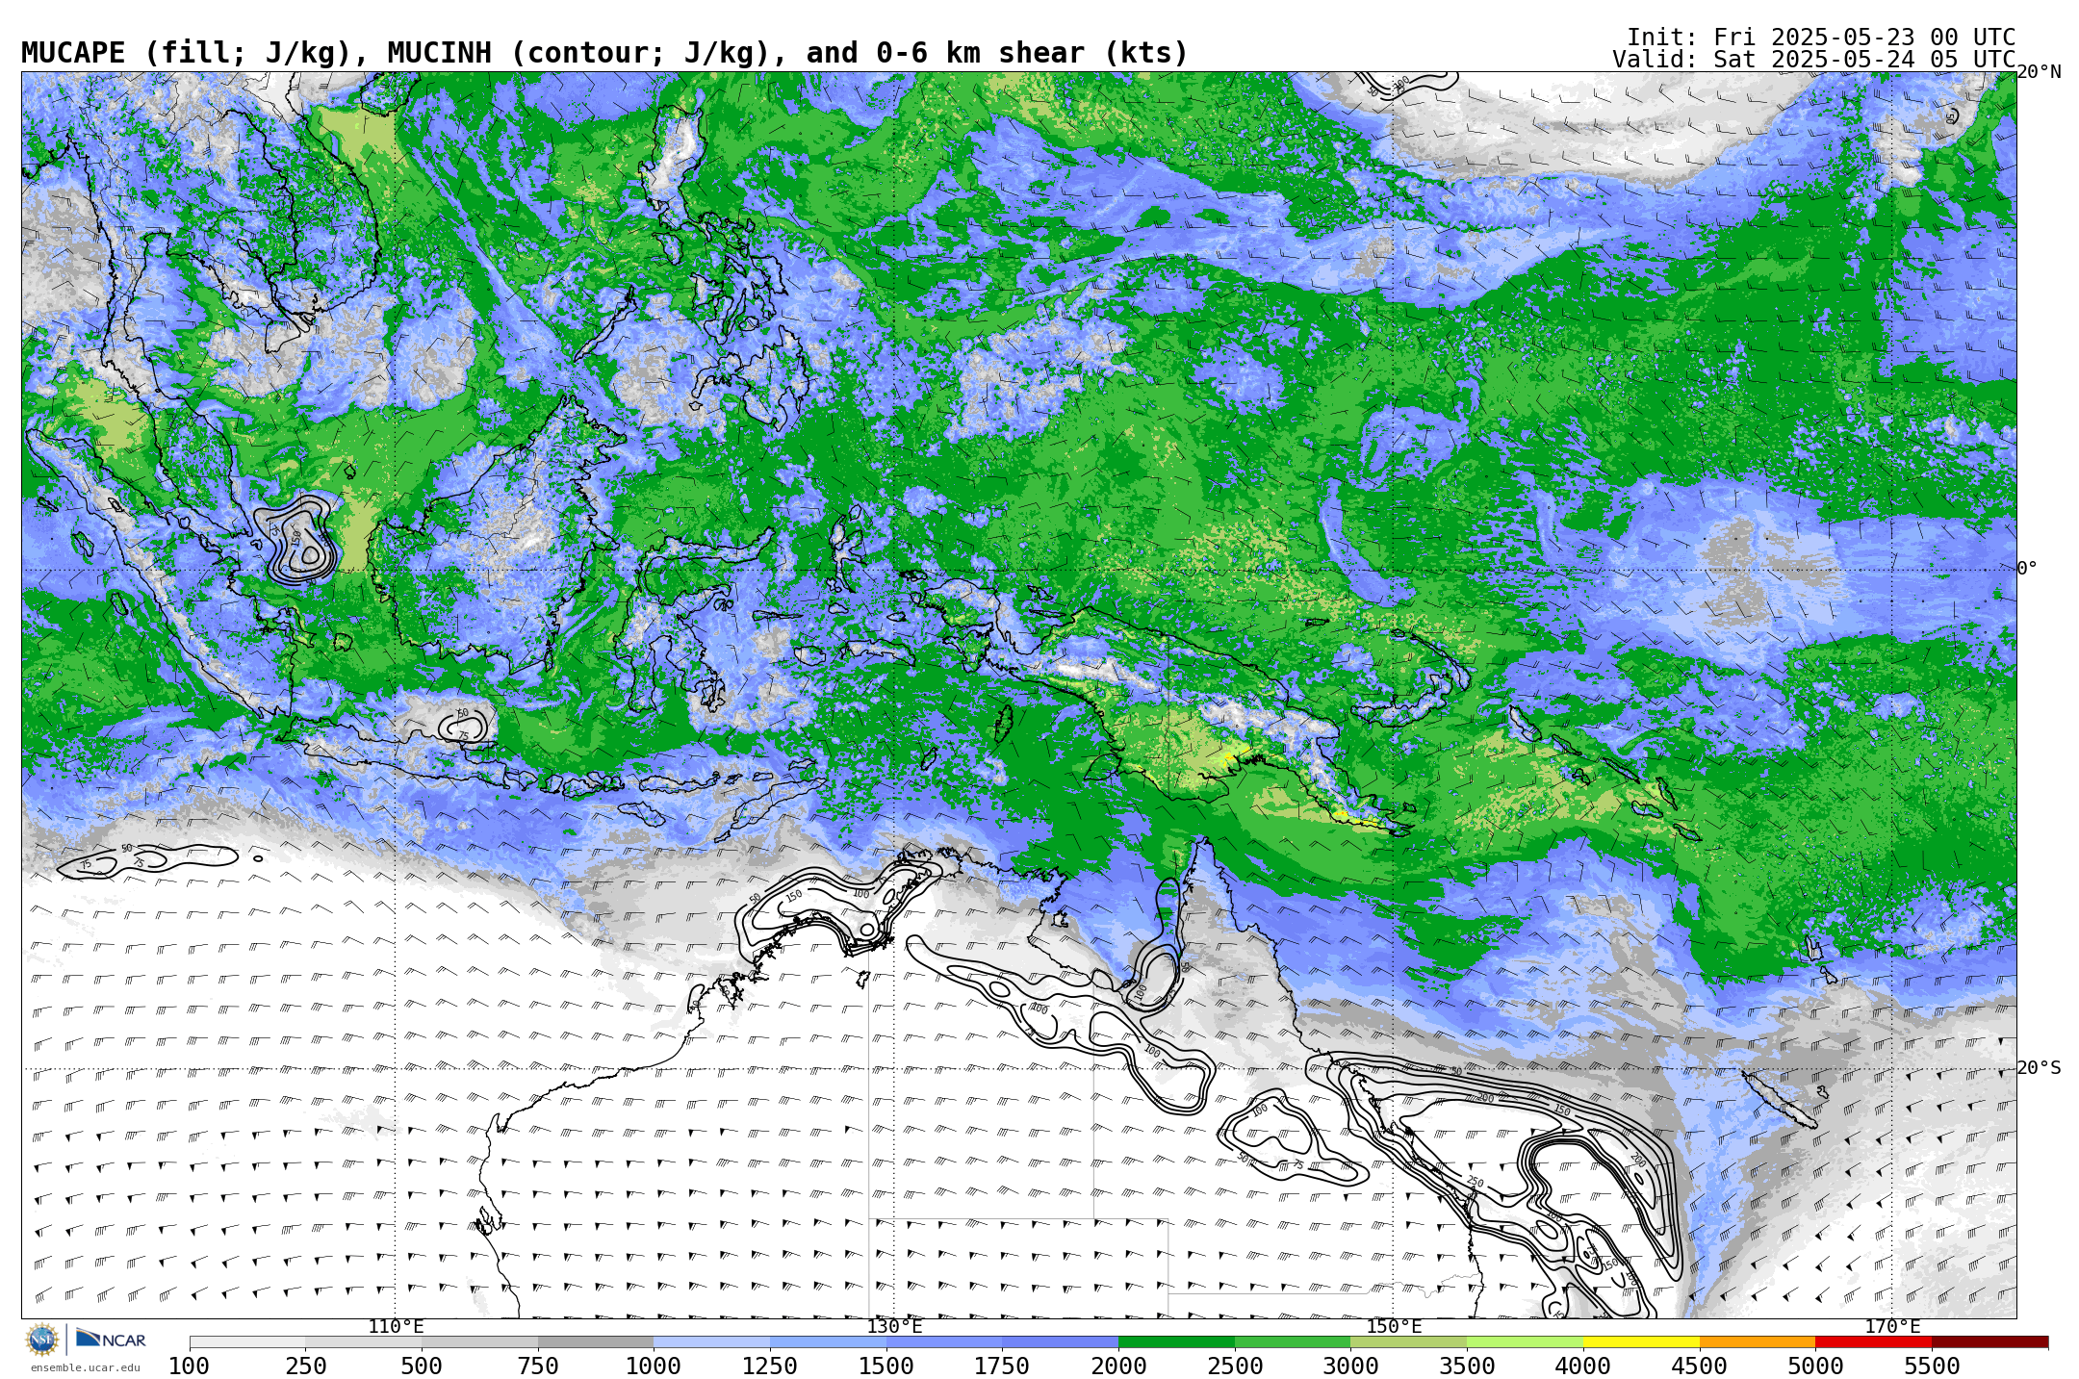Select the red 5000–5500 colorbar swatch
This screenshot has height=1379, width=2079.
pyautogui.click(x=1873, y=1341)
